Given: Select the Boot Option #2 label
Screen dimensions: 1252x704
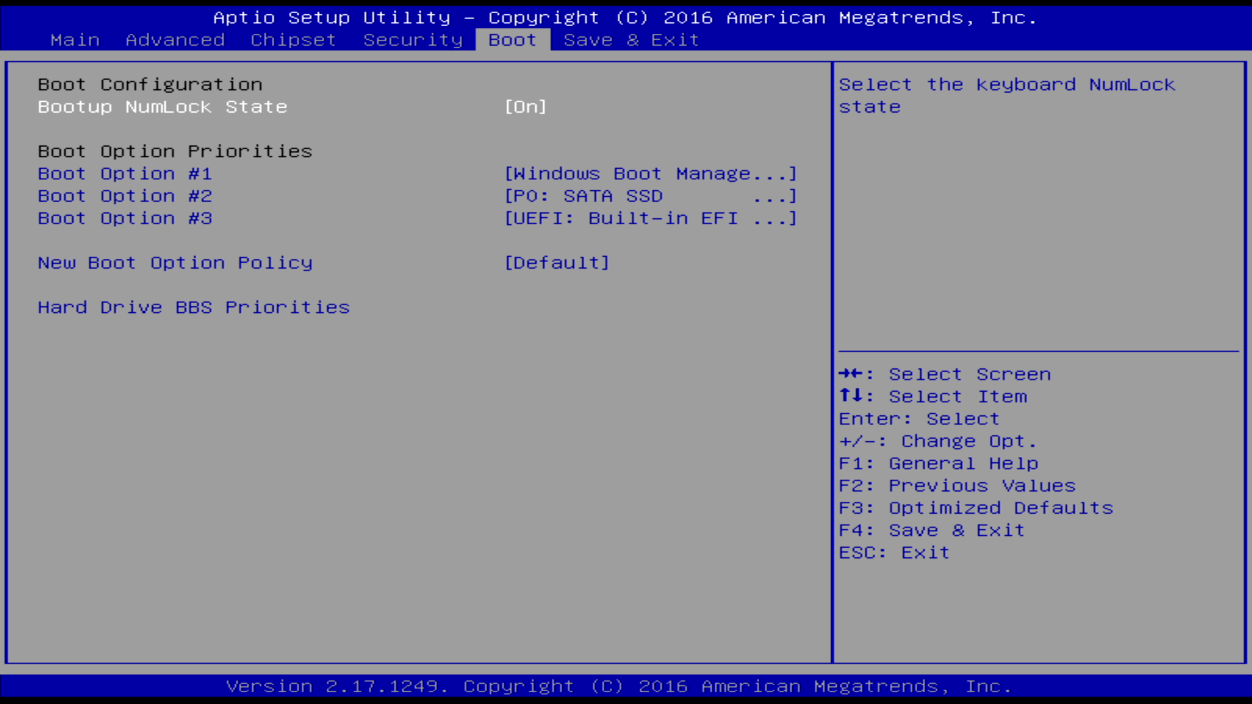Looking at the screenshot, I should (x=125, y=196).
